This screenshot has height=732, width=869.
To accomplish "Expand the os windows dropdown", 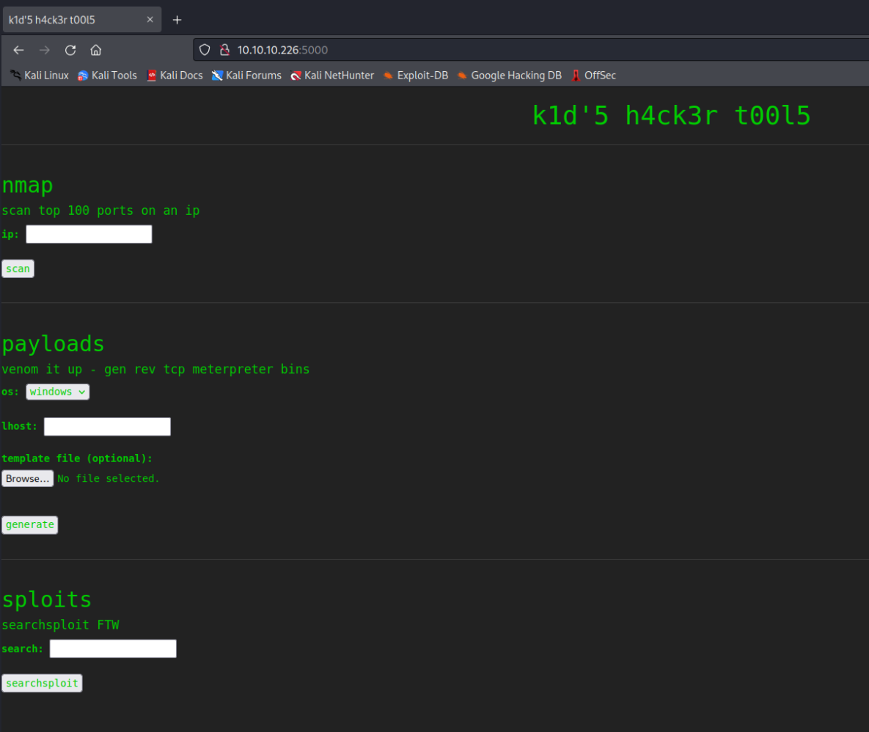I will point(58,392).
